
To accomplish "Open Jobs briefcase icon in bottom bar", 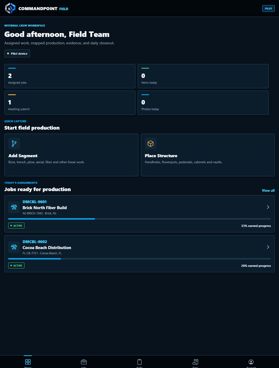I will pos(84,362).
